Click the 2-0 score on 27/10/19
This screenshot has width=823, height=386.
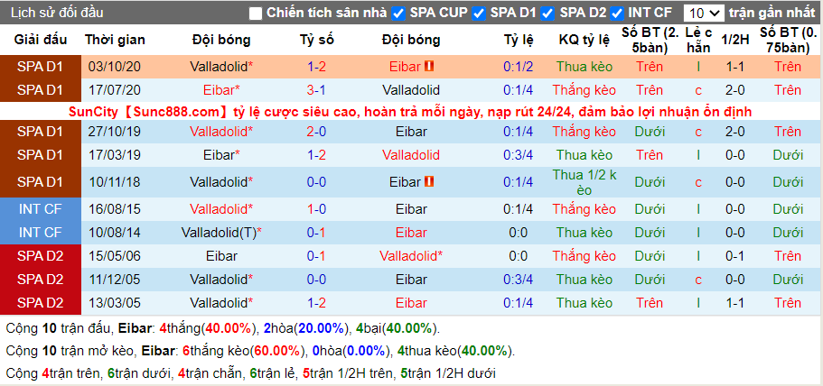pyautogui.click(x=316, y=132)
